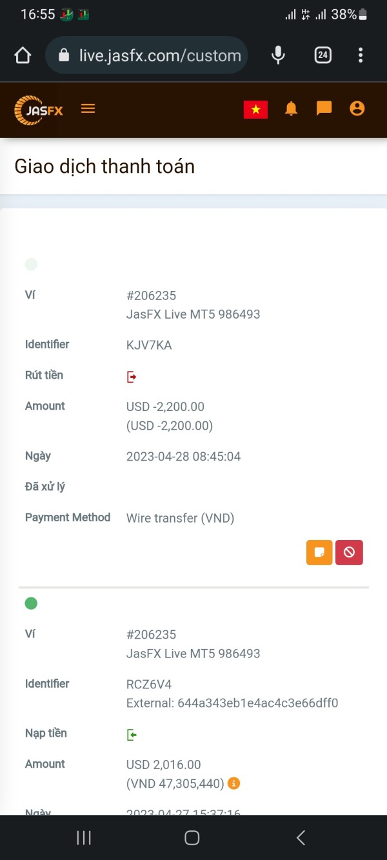387x860 pixels.
Task: Tap the red withdrawal arrow icon
Action: [132, 377]
